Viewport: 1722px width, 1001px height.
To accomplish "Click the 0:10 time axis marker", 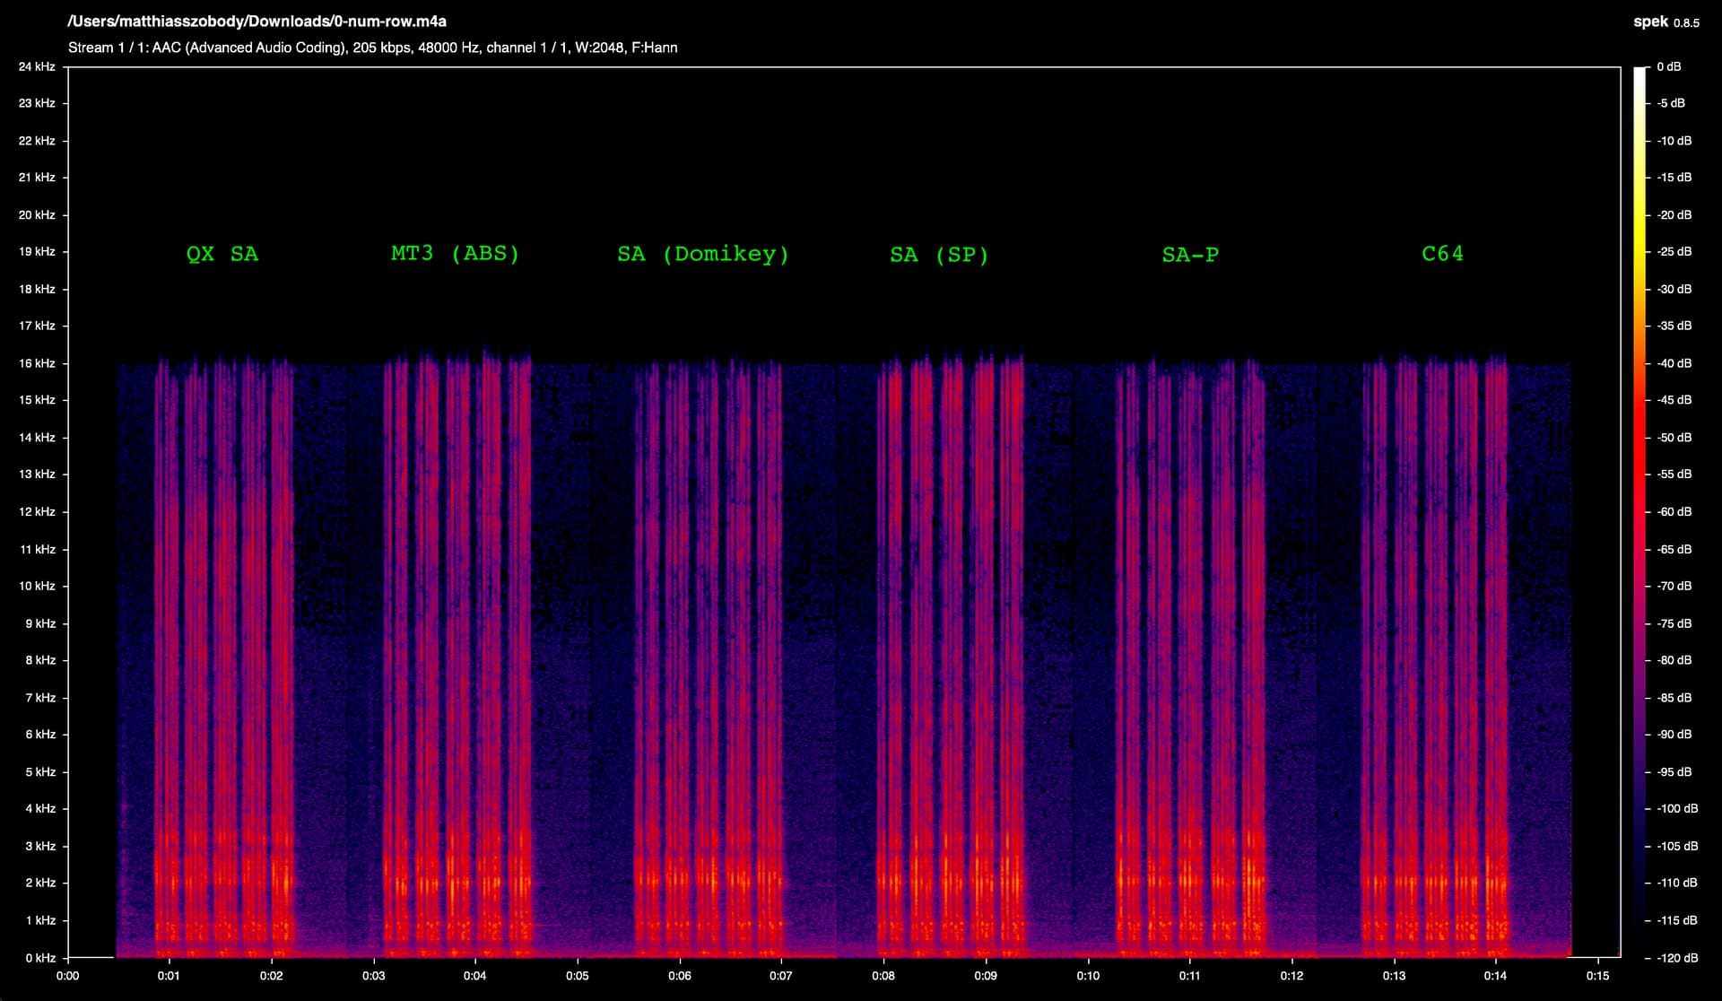I will (1088, 976).
